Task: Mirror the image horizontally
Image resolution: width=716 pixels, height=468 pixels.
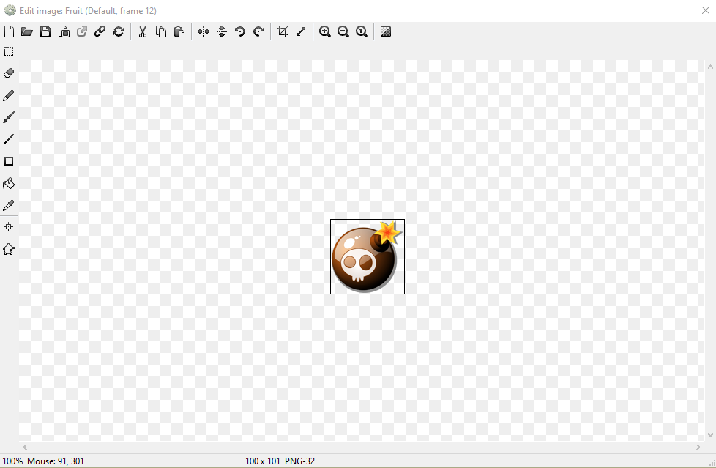Action: pos(204,31)
